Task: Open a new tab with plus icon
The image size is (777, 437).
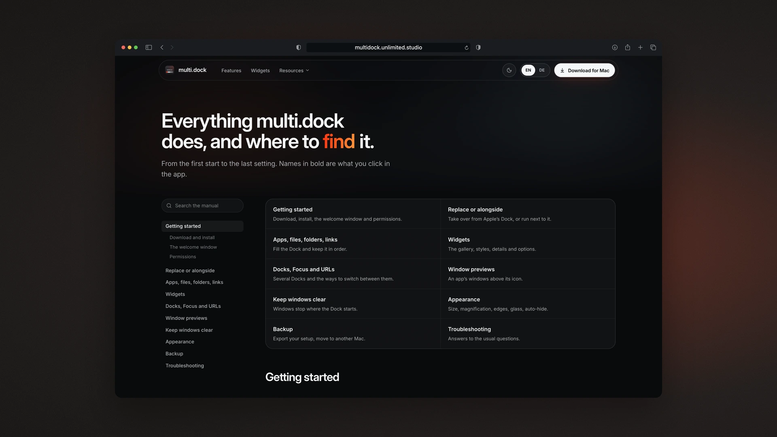Action: coord(640,47)
